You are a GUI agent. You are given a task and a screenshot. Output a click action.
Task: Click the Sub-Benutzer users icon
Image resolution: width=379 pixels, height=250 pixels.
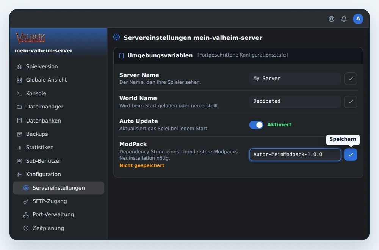(19, 161)
